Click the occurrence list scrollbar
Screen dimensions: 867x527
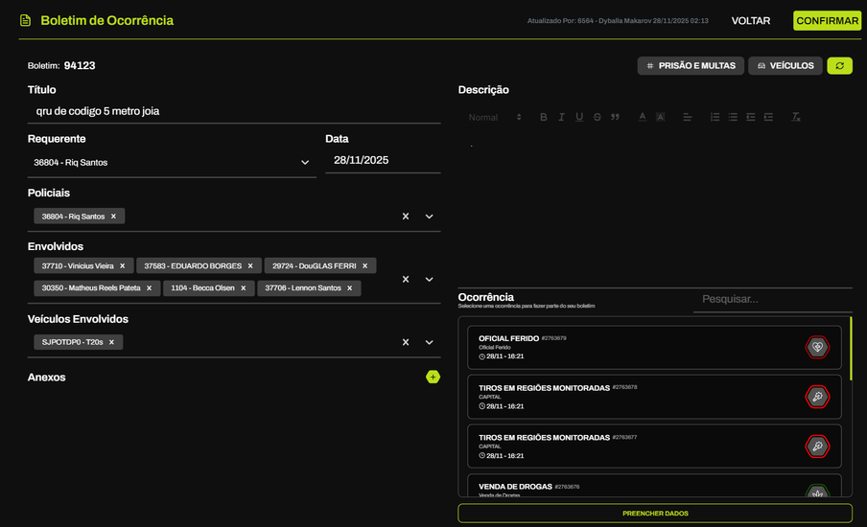click(851, 349)
